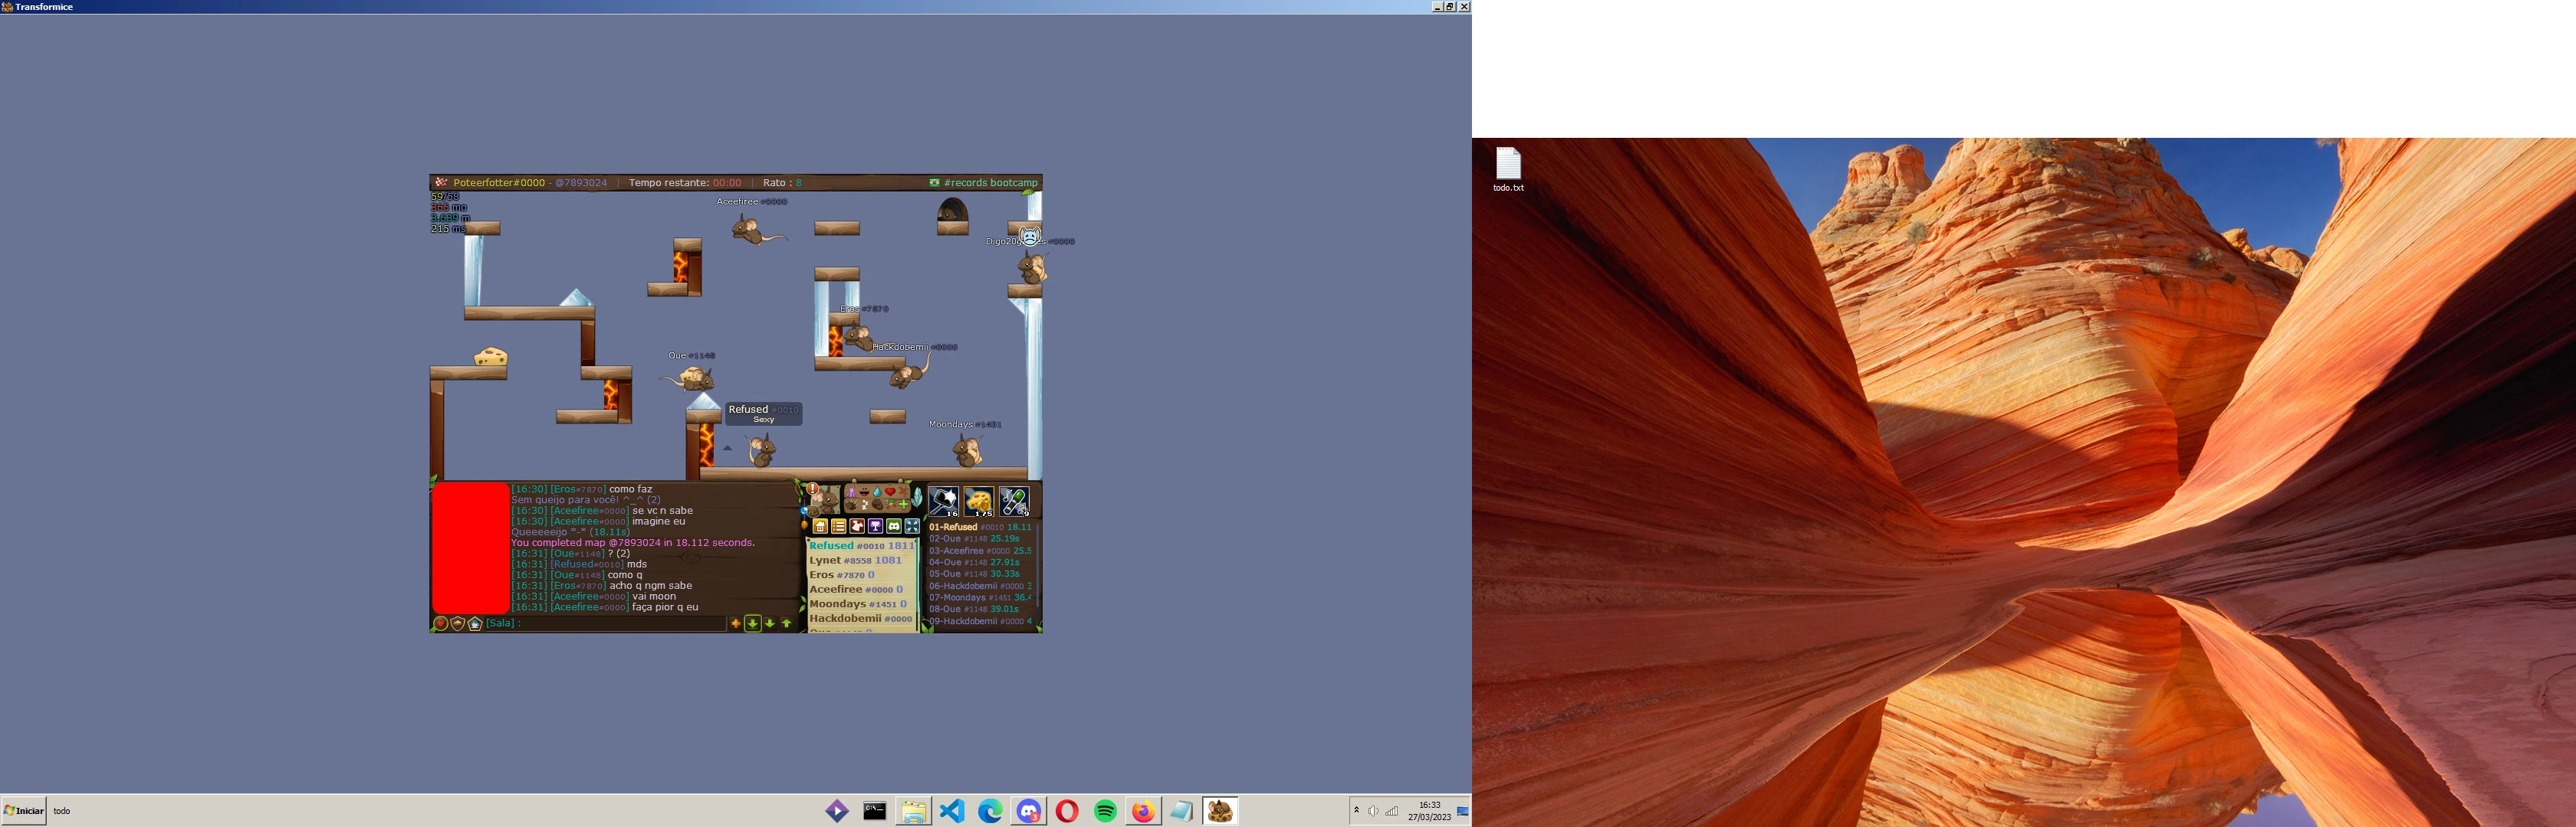The width and height of the screenshot is (2576, 827).
Task: Open more emotes with green plus
Action: (904, 505)
